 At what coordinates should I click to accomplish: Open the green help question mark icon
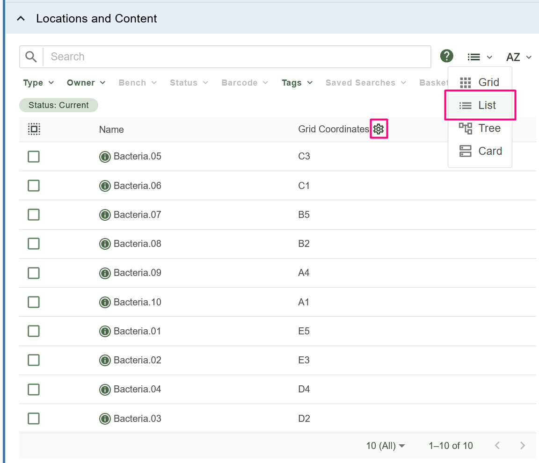pyautogui.click(x=447, y=56)
